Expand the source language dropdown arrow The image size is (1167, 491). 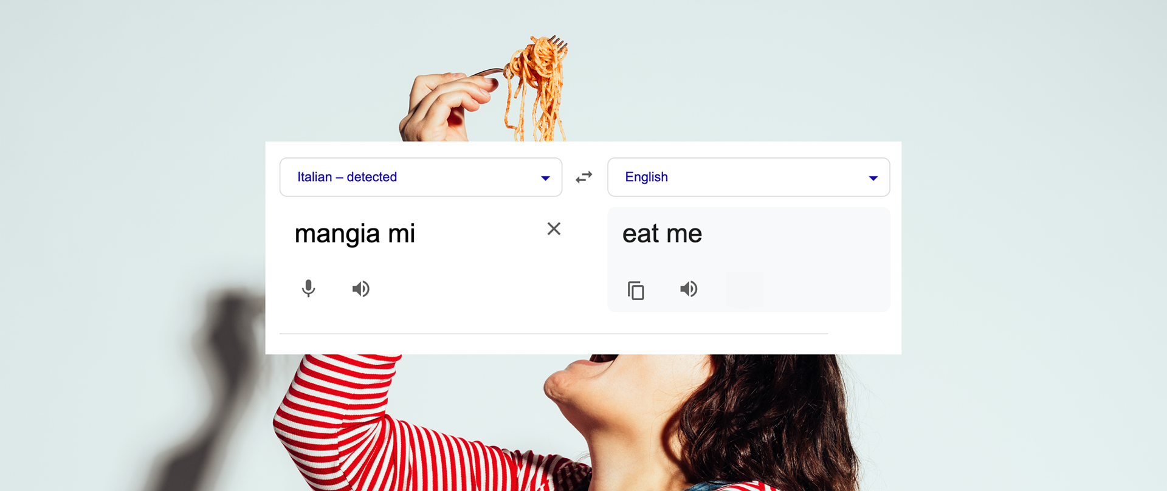(x=545, y=178)
